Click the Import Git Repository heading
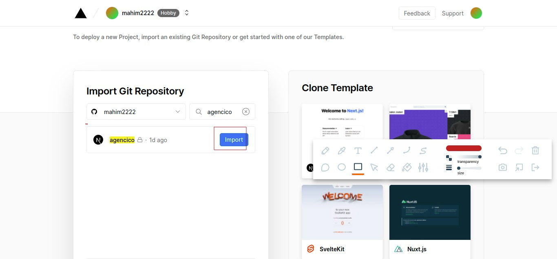The height and width of the screenshot is (259, 557). 135,91
